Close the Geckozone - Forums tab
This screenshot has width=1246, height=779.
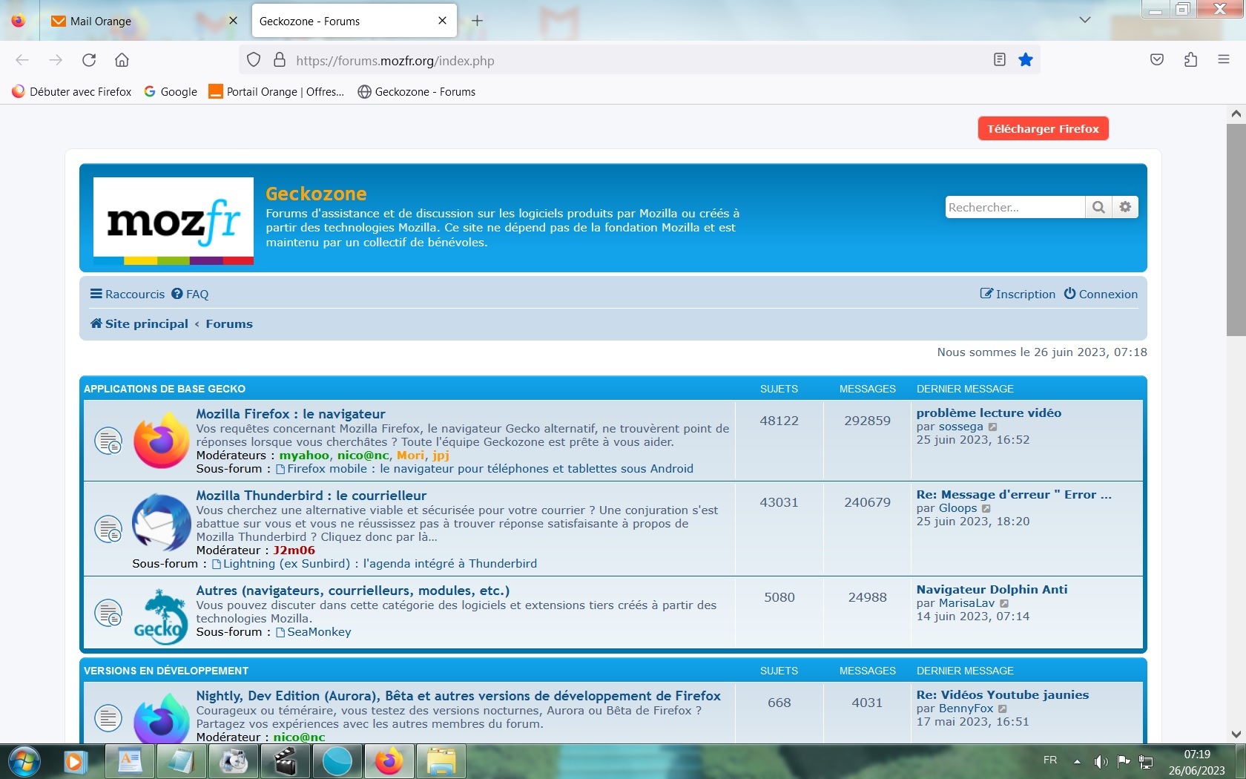point(442,21)
